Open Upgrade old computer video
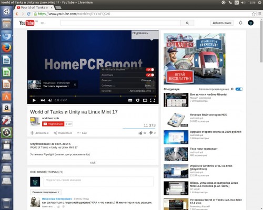 click(216, 132)
